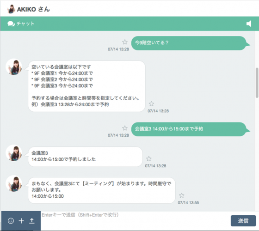
Task: Click the 送信 send button
Action: click(x=243, y=221)
